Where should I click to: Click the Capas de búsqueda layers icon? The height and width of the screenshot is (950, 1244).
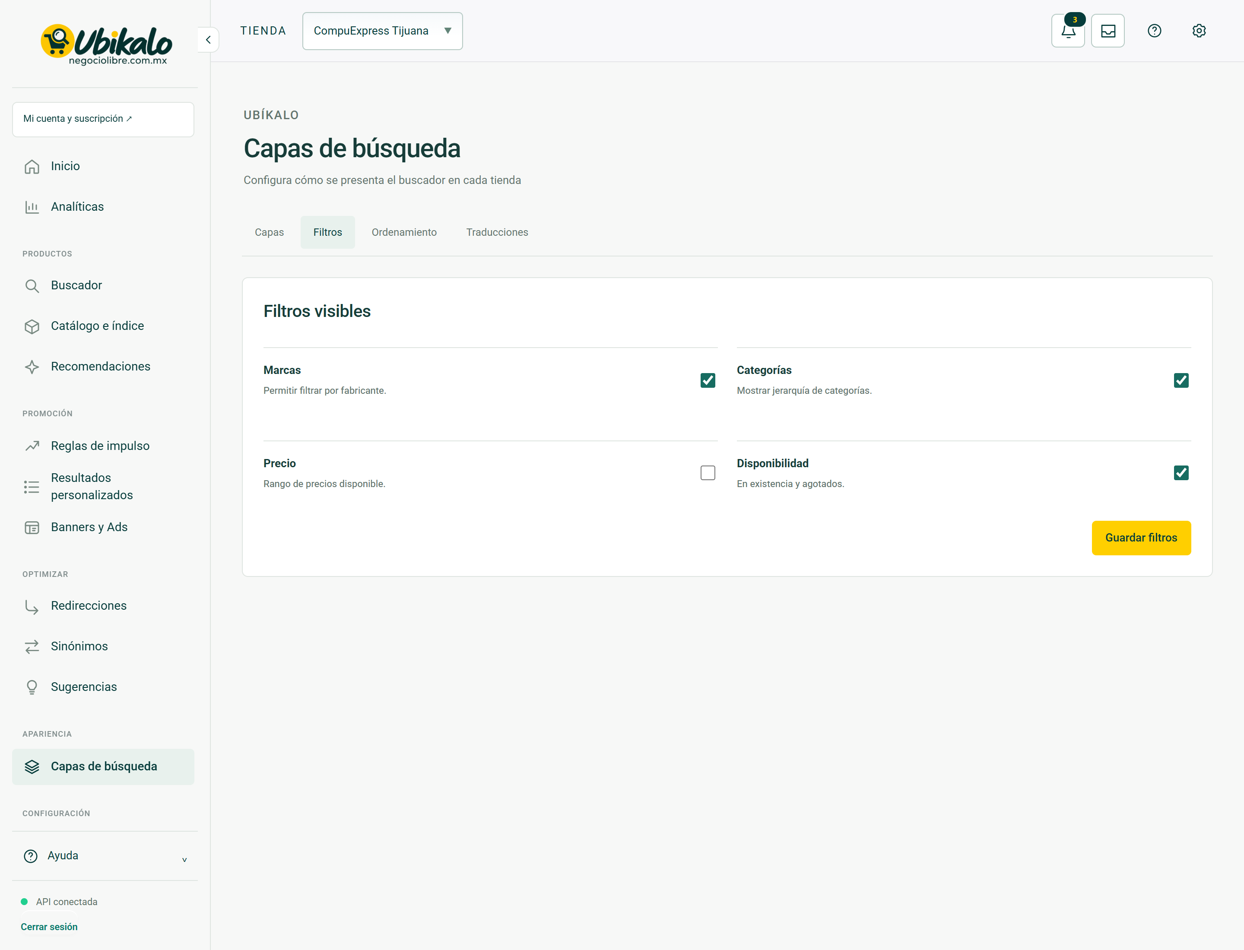point(32,767)
